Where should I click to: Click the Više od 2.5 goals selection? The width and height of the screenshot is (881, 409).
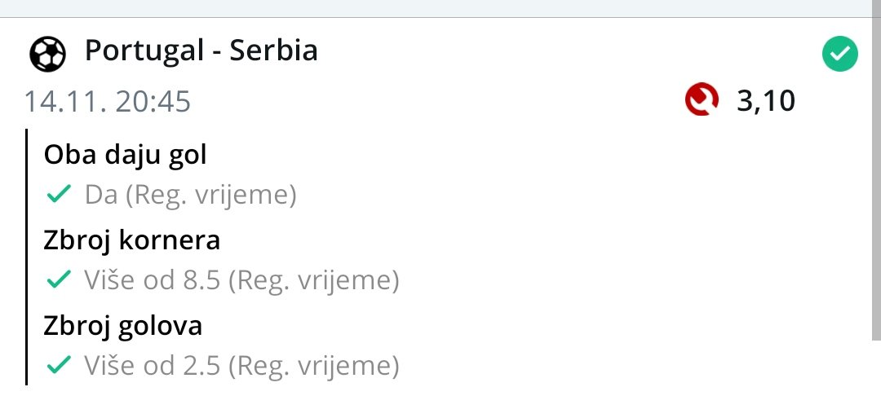tap(241, 367)
